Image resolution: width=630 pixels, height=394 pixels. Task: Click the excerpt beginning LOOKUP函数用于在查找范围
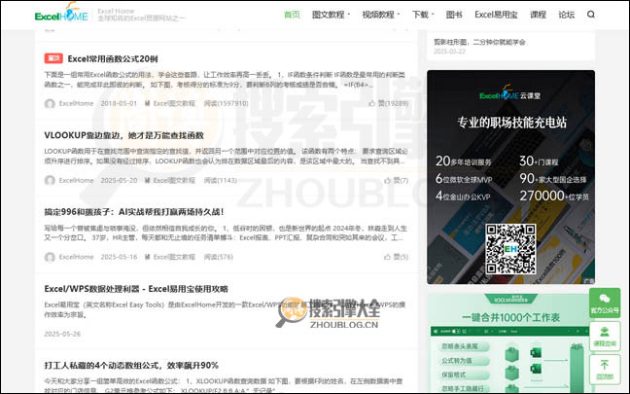point(226,156)
